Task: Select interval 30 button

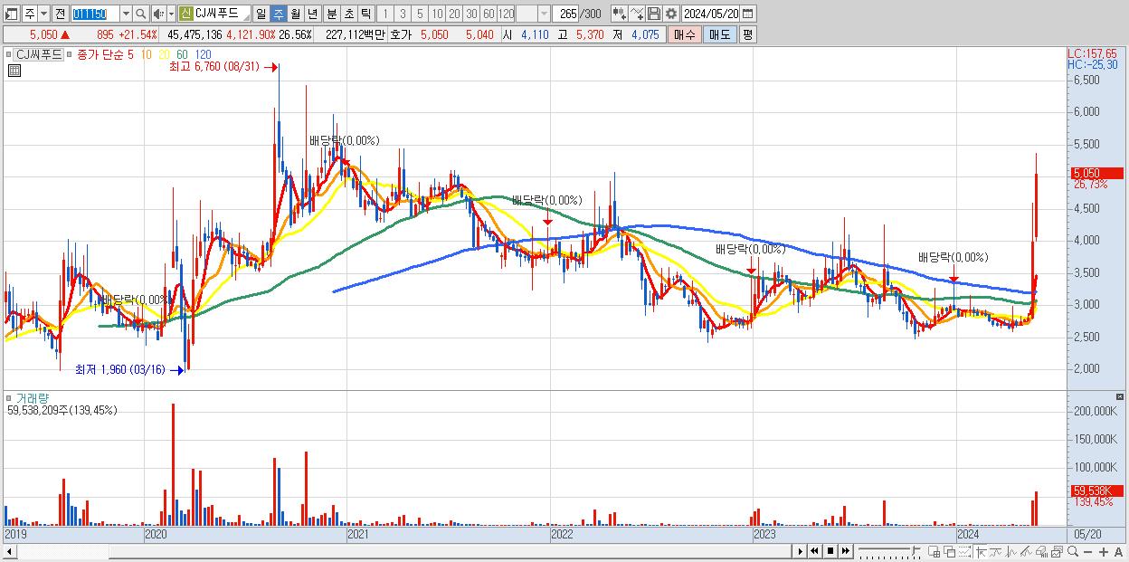Action: [x=471, y=14]
